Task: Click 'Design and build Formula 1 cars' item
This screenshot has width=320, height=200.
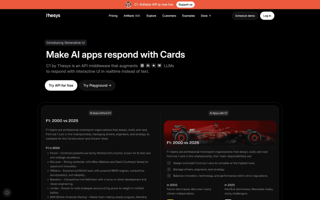Action: [214, 163]
